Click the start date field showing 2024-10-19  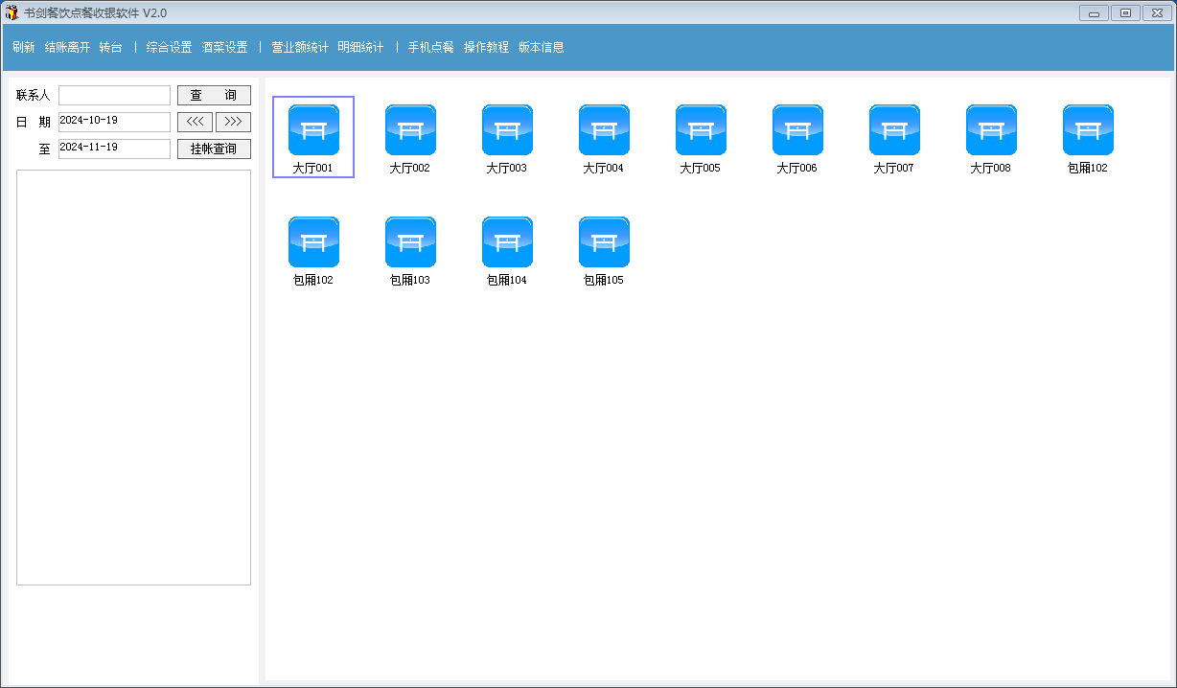tap(114, 122)
